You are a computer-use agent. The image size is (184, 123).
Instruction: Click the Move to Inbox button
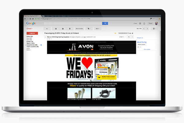79,29
